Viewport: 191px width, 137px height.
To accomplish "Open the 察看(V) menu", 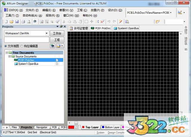I will coord(66,10).
